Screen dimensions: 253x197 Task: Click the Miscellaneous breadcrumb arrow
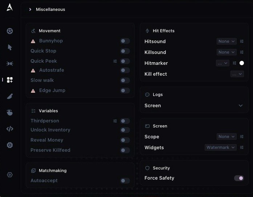tap(30, 9)
